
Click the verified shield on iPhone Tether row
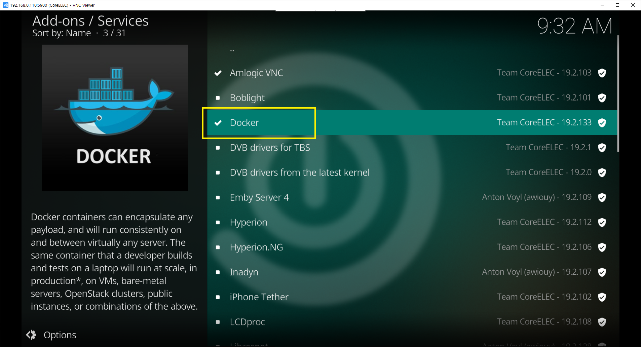[602, 297]
